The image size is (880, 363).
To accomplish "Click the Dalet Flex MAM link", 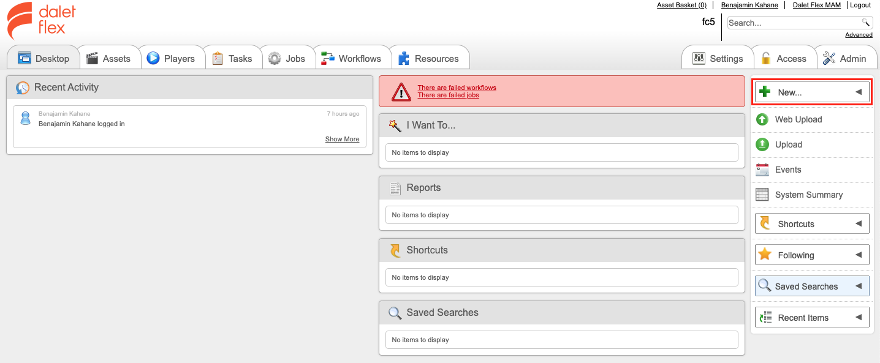I will [817, 5].
